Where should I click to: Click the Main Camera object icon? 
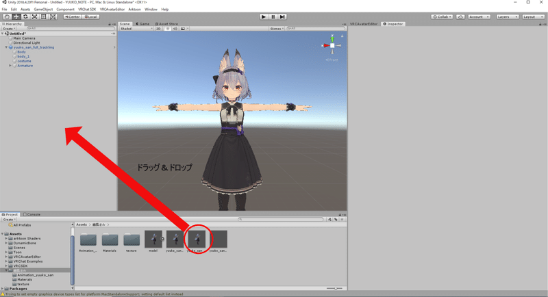tap(11, 38)
